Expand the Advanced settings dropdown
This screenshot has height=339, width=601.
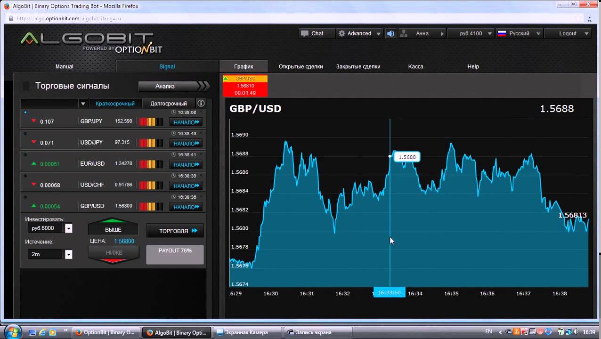(x=359, y=33)
